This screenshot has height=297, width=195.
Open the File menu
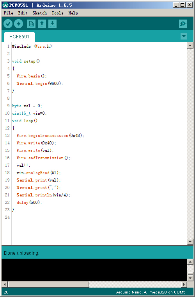coord(8,13)
